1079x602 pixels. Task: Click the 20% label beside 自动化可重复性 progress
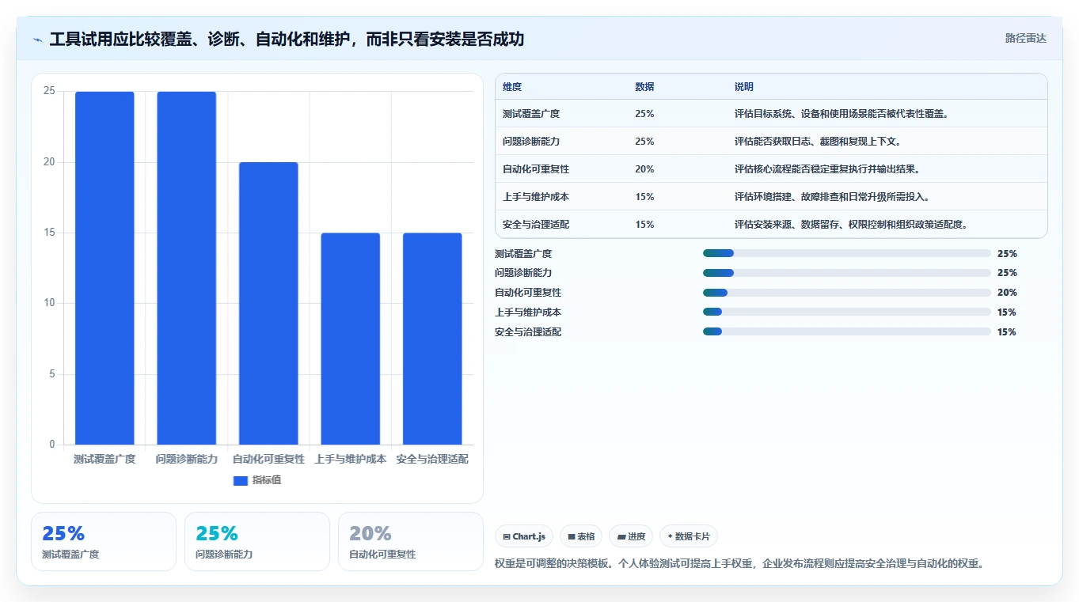[x=1007, y=293]
